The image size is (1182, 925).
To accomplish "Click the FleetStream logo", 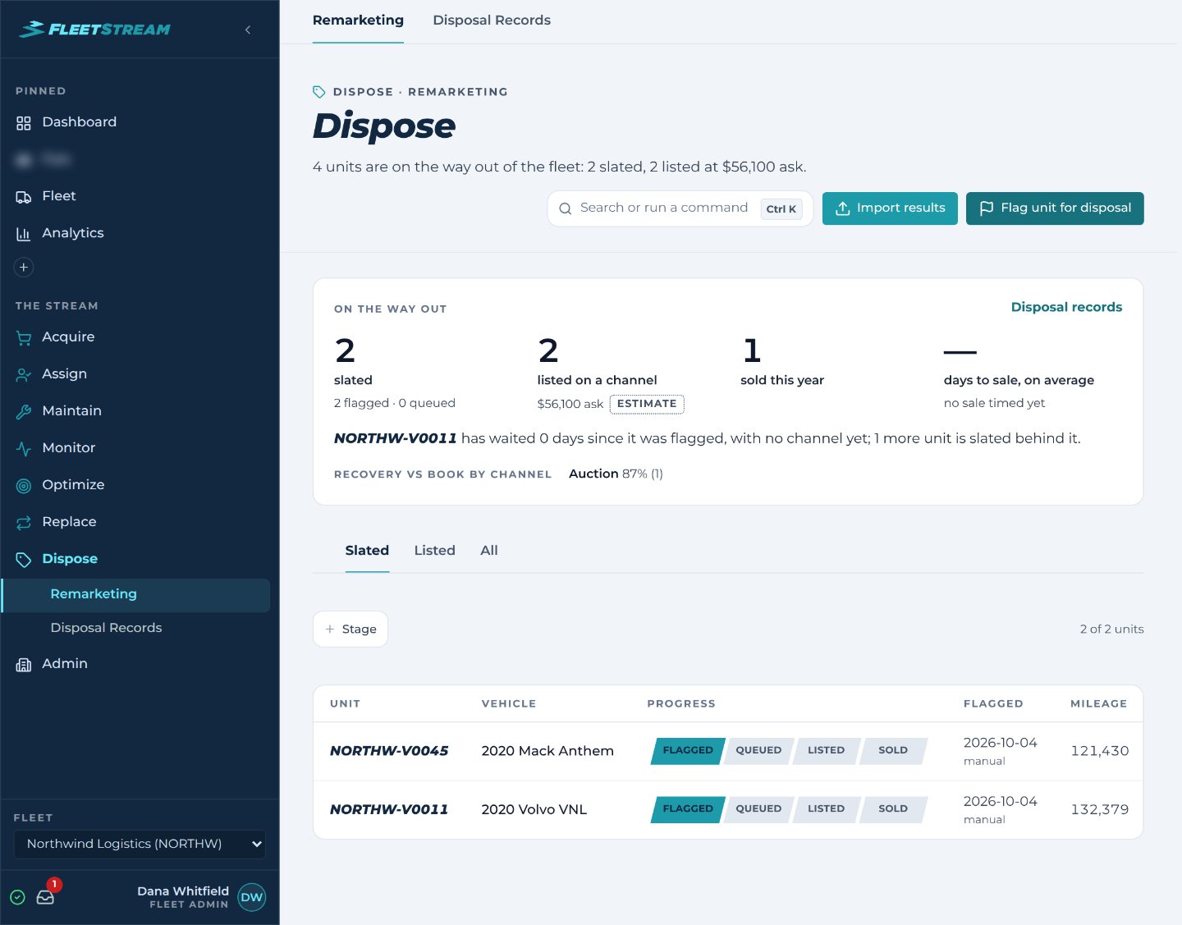I will [x=95, y=30].
